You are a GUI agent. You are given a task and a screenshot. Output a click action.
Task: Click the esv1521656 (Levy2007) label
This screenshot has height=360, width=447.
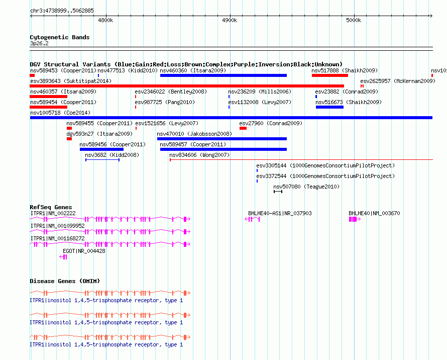click(x=167, y=123)
